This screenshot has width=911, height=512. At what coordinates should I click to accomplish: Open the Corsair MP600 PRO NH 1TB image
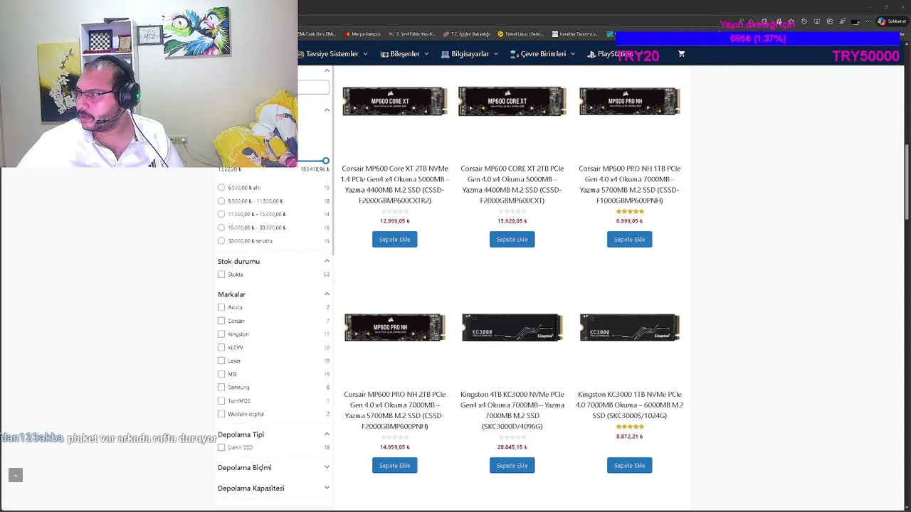629,101
